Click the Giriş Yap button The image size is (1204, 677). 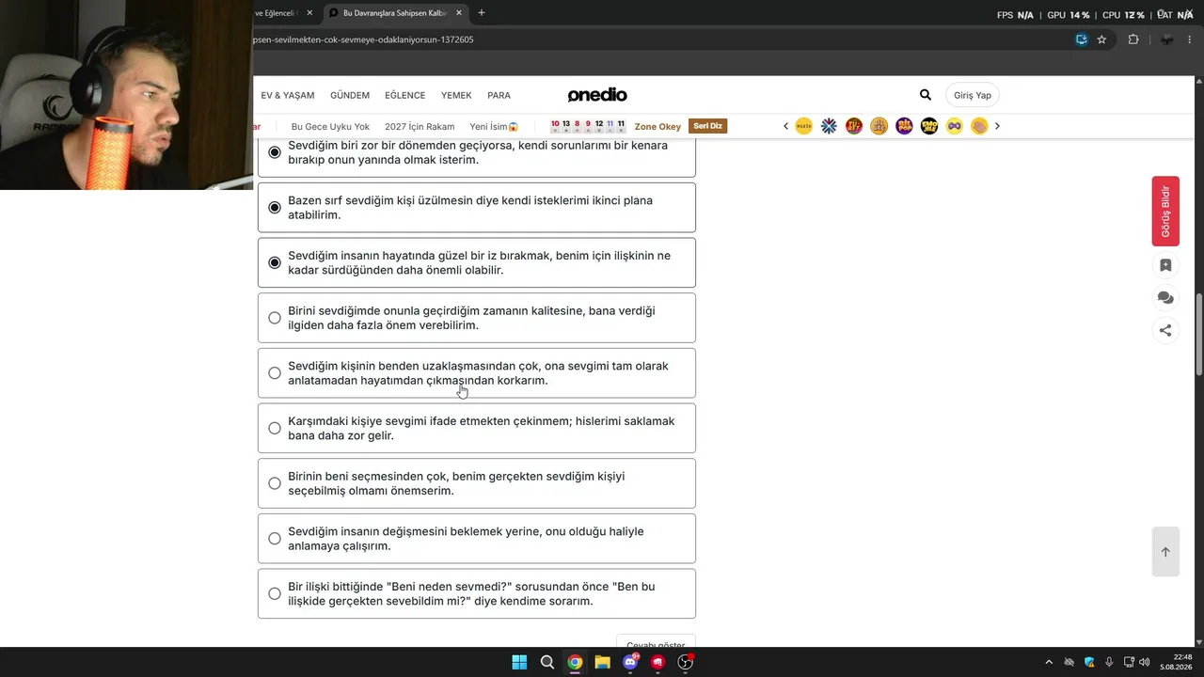pos(973,95)
